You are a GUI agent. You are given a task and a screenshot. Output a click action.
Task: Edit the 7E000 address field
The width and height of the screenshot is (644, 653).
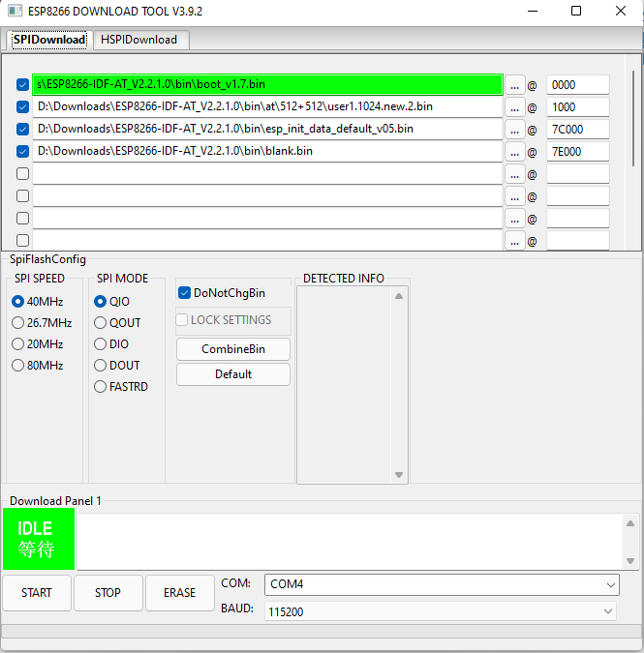tap(578, 152)
